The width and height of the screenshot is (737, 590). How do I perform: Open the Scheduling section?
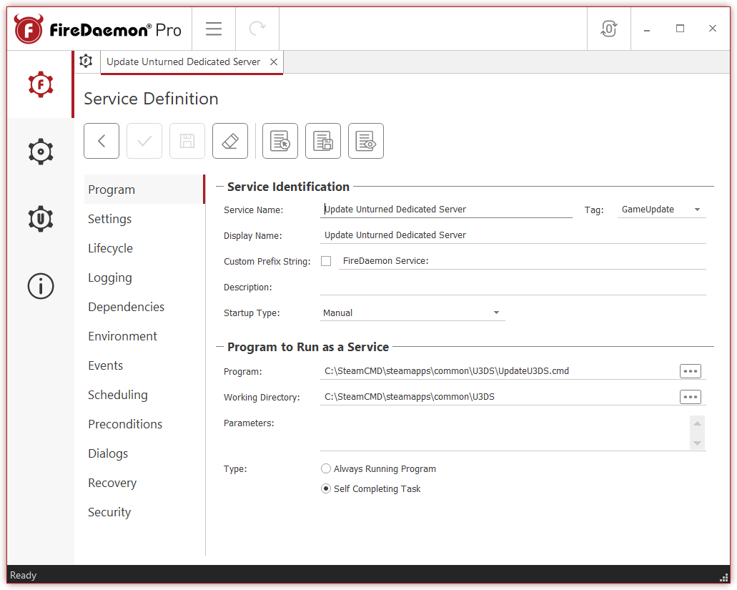point(144,395)
